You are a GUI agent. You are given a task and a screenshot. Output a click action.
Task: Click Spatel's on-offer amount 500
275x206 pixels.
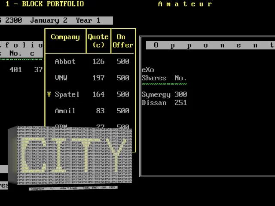coord(123,94)
